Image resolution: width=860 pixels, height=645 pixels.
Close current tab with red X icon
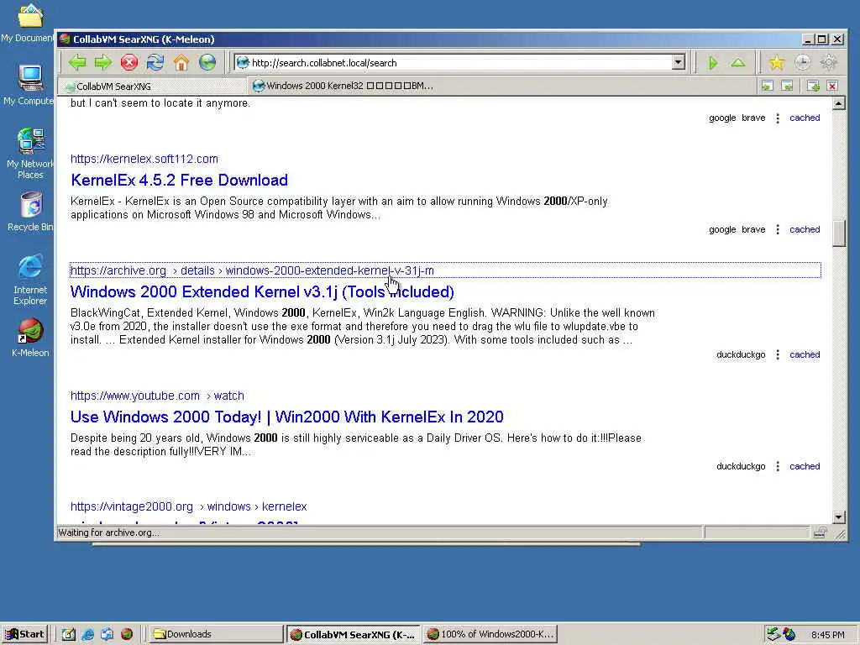[x=832, y=86]
